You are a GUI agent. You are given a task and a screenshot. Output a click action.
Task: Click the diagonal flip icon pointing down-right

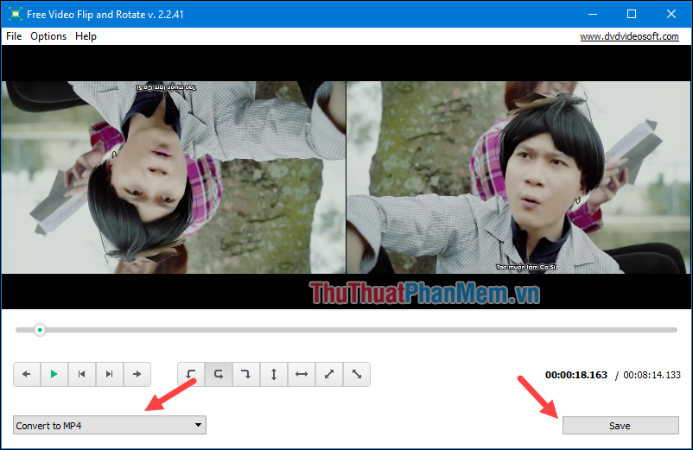coord(357,374)
